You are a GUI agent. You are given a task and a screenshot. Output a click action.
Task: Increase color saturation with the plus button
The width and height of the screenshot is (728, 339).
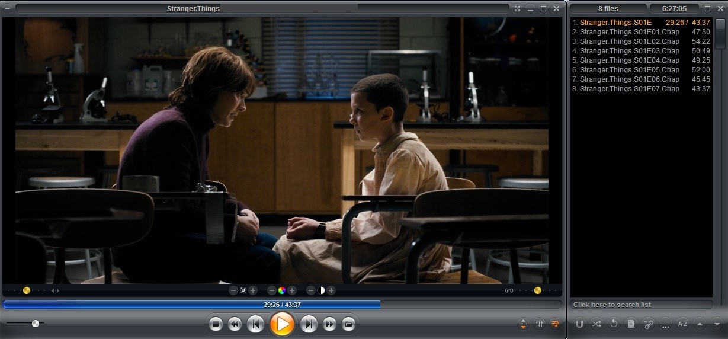point(292,290)
